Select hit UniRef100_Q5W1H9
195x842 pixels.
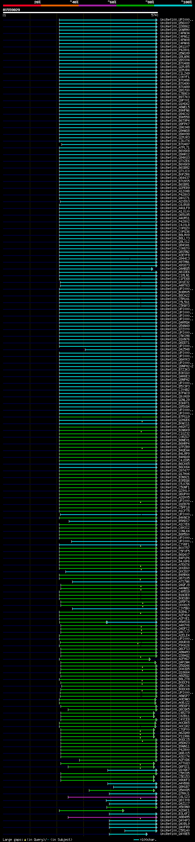click(175, 53)
